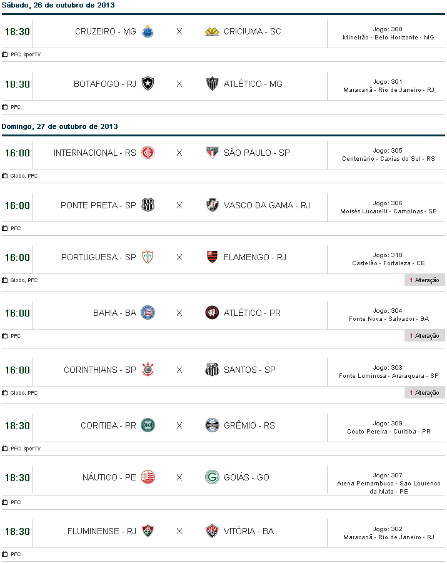
Task: Open Alteração button for Portuguesa x Flamengo
Action: (x=424, y=280)
